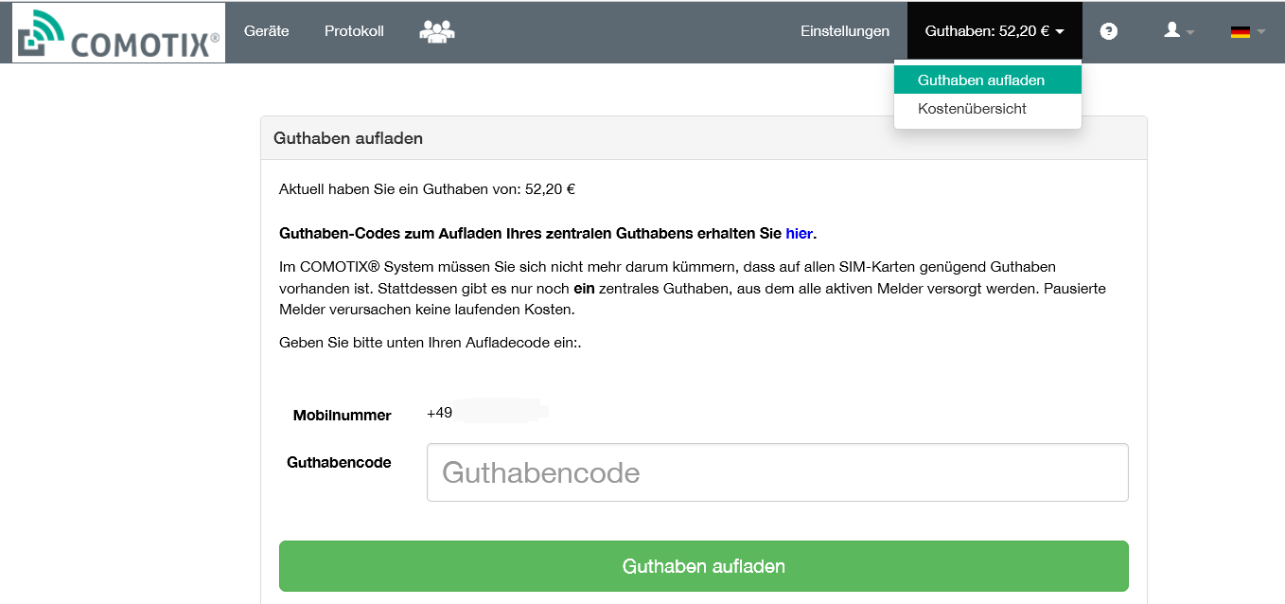Toggle the Guthaben: 52,20 € dropdown
Viewport: 1285px width, 604px height.
click(x=994, y=31)
